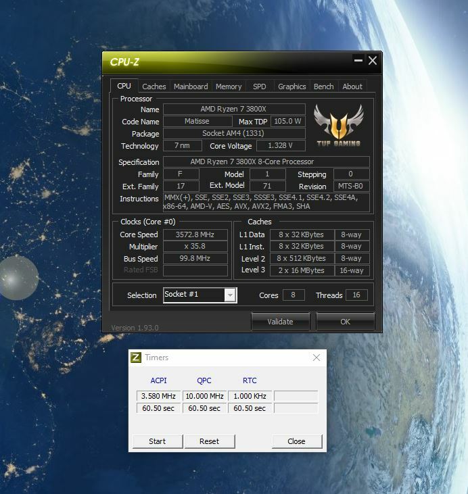
Task: Go to the SPD tab
Action: tap(260, 87)
